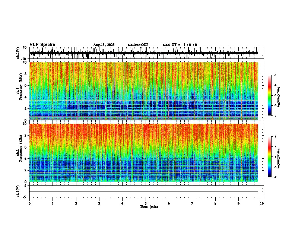This screenshot has width=295, height=228.
Task: Click inside the ch.2 spectrogram panel
Action: [x=143, y=153]
